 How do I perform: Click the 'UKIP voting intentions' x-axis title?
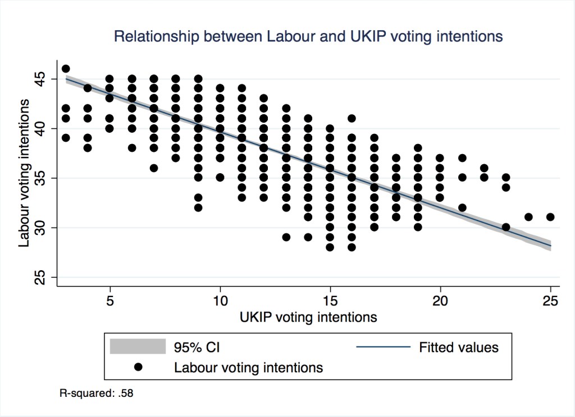[308, 317]
